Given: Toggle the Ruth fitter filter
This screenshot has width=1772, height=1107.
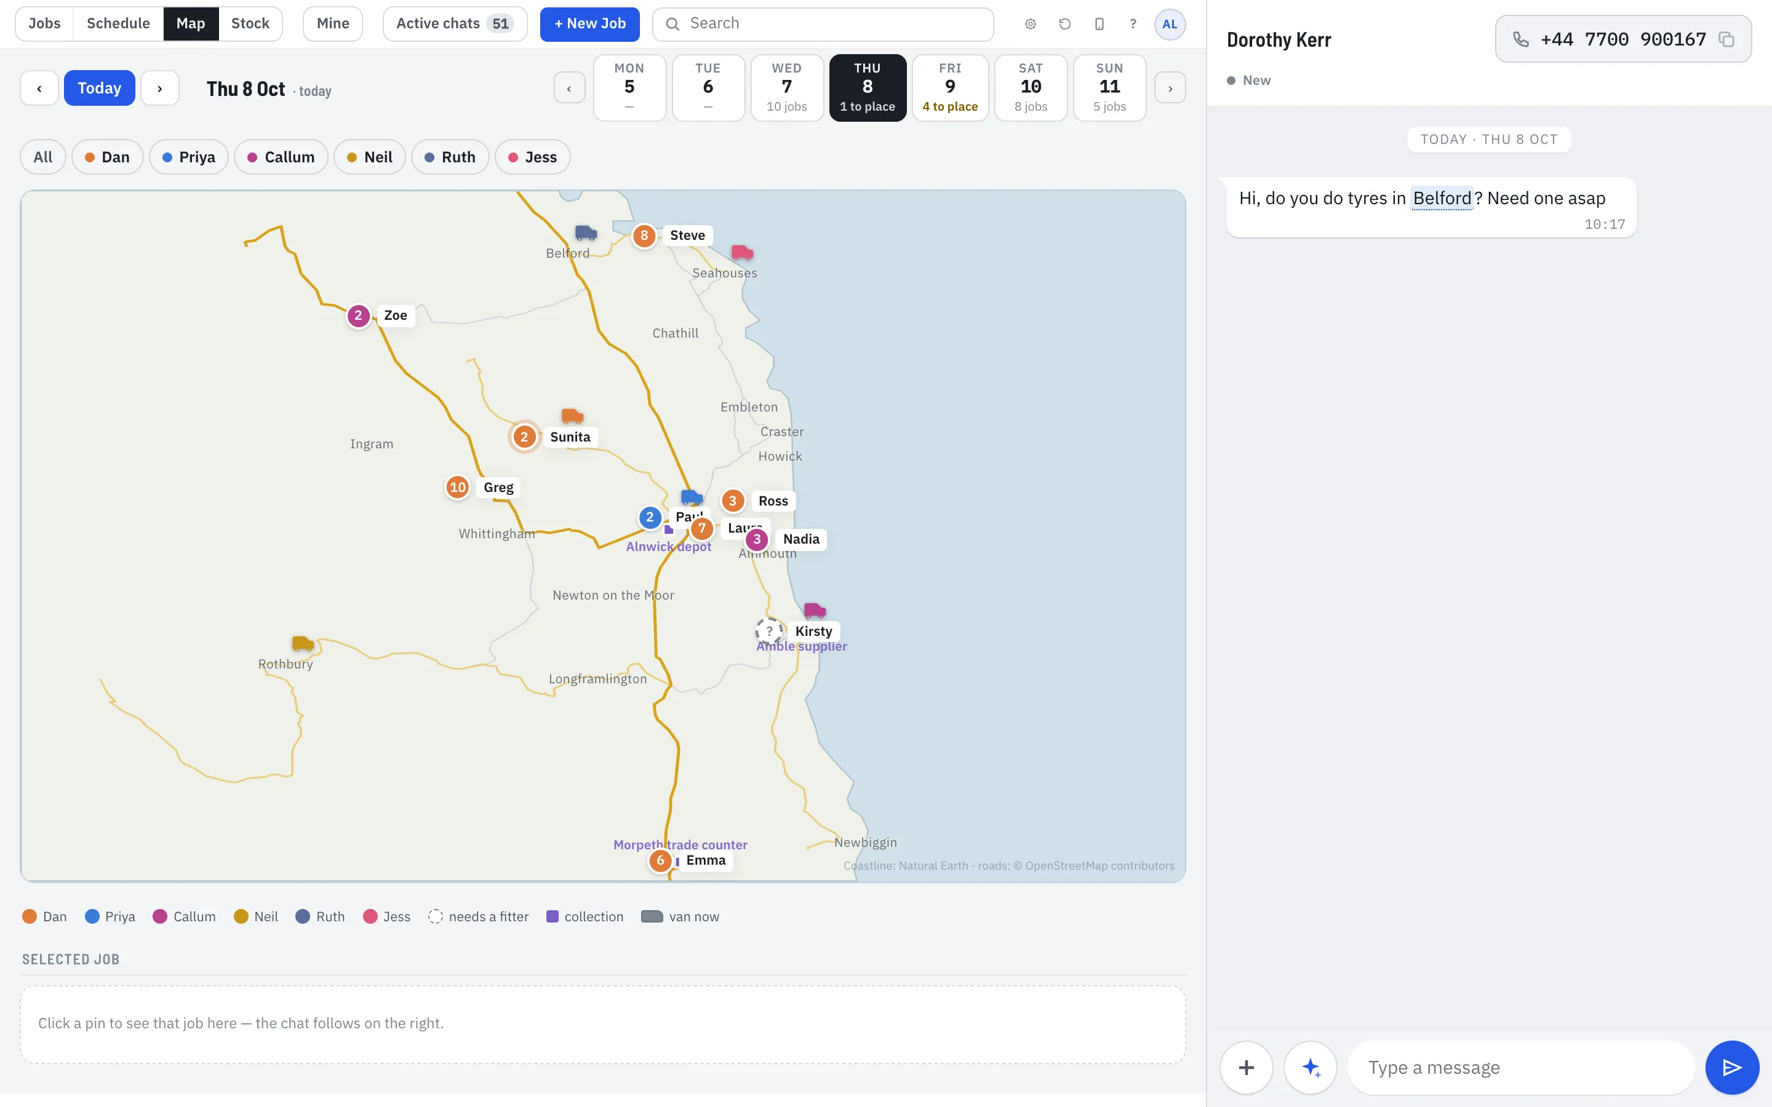Looking at the screenshot, I should pos(450,157).
